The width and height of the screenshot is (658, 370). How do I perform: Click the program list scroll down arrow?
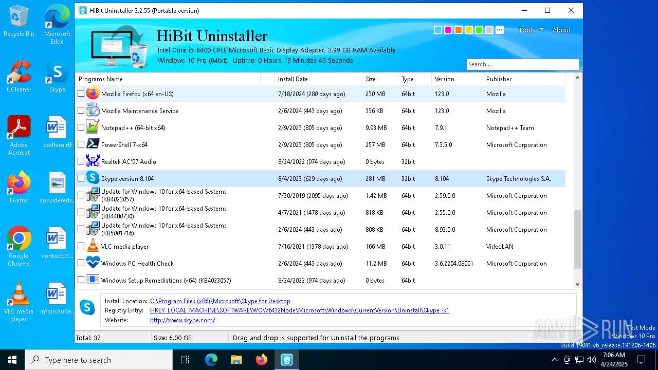[x=577, y=284]
